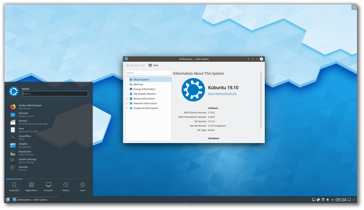Expand the Graphical Information tree node
This screenshot has width=364, height=210.
point(127,108)
